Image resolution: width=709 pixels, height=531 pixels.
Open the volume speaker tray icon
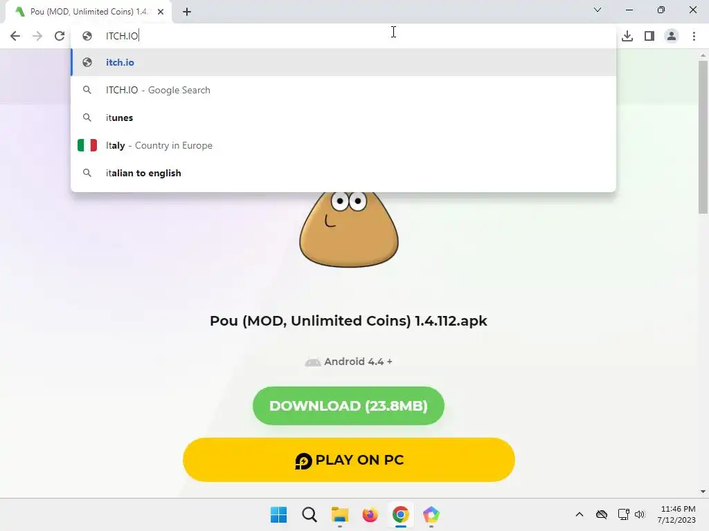pyautogui.click(x=639, y=514)
